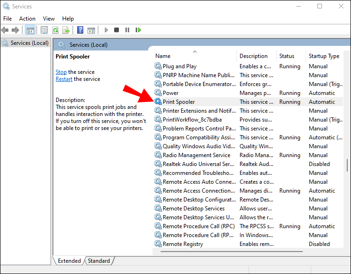Click the Automatic startup type of Power

point(322,93)
